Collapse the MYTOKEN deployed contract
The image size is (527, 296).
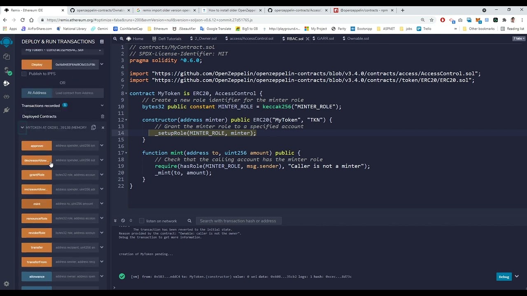22,127
